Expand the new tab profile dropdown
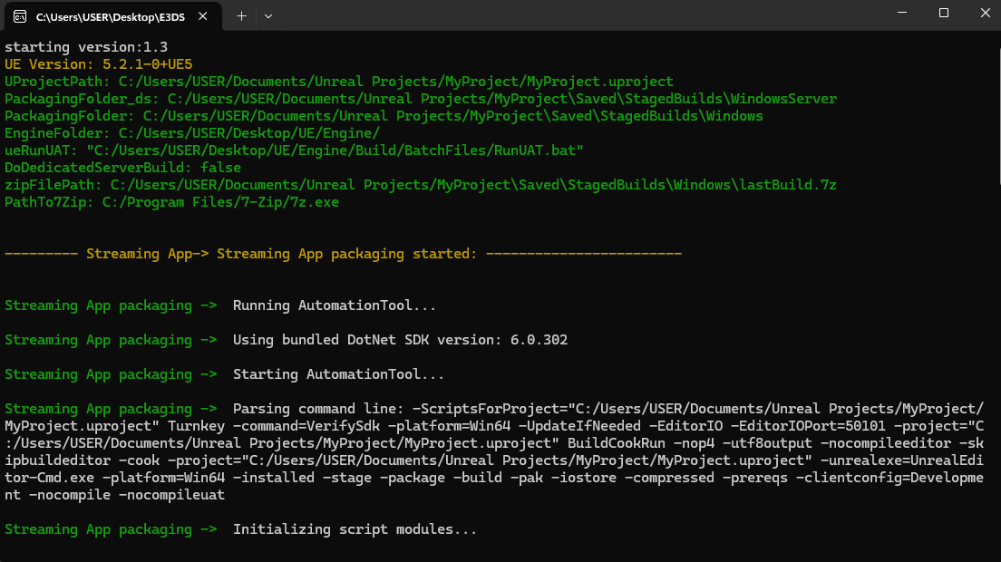 click(268, 16)
